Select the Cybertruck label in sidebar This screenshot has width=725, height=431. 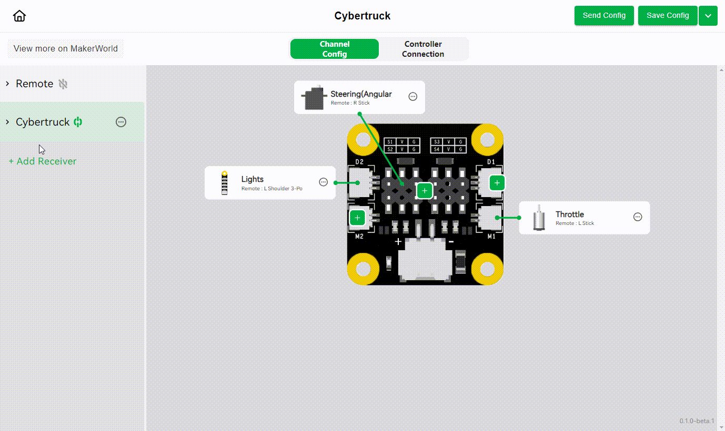(43, 122)
